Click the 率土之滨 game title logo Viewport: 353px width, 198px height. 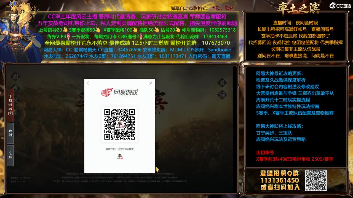coord(298,8)
